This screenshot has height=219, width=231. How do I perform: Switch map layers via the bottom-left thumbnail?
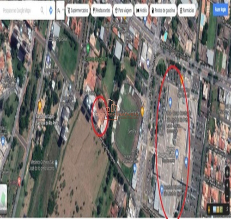tap(3, 199)
